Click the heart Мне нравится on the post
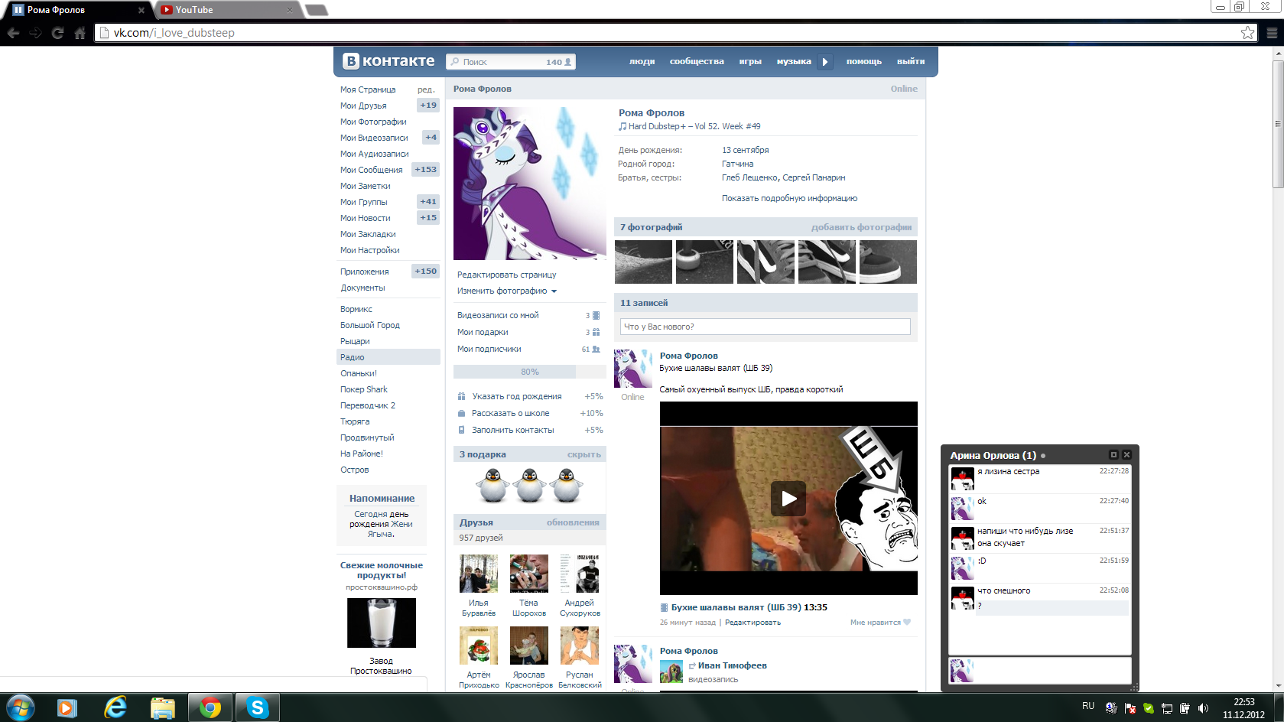The width and height of the screenshot is (1284, 722). click(907, 623)
